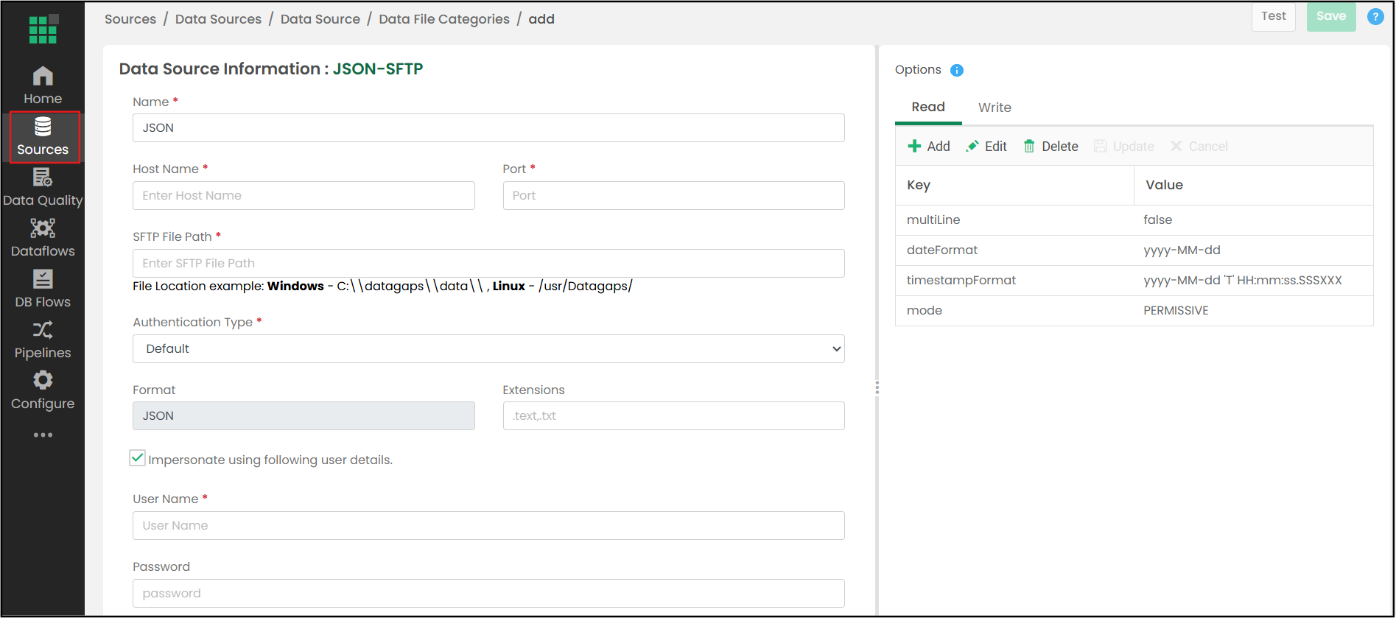Focus the Name input field
The height and width of the screenshot is (618, 1396).
click(488, 127)
